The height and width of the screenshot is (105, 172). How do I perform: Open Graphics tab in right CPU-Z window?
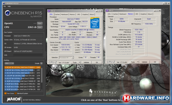(143, 14)
